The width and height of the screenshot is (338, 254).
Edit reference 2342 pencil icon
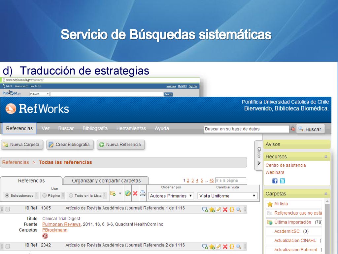click(219, 246)
